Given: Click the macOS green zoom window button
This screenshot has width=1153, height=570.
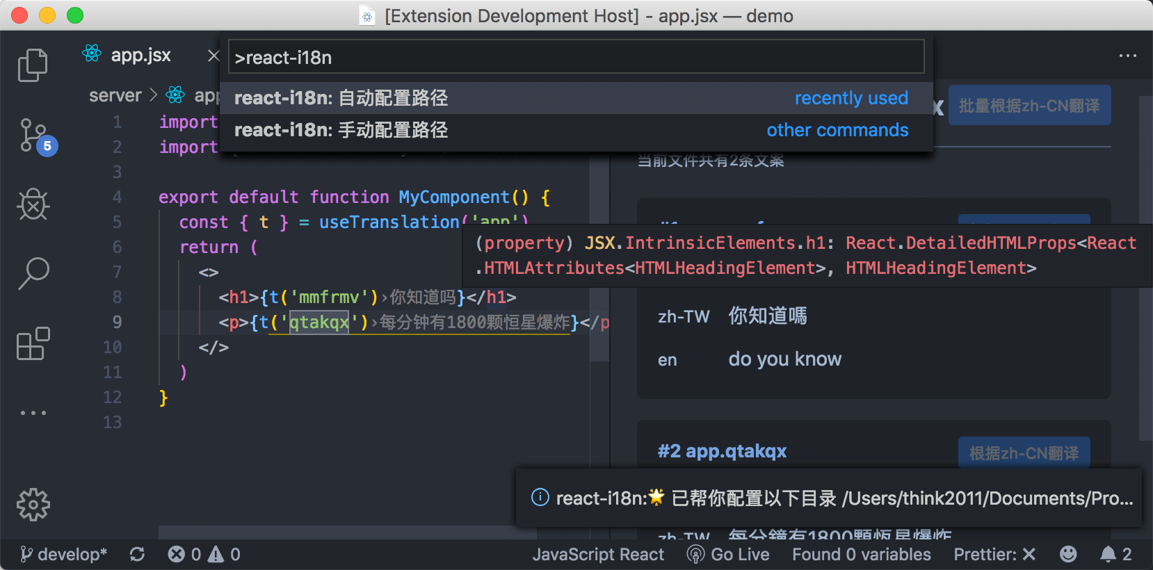Looking at the screenshot, I should tap(75, 15).
